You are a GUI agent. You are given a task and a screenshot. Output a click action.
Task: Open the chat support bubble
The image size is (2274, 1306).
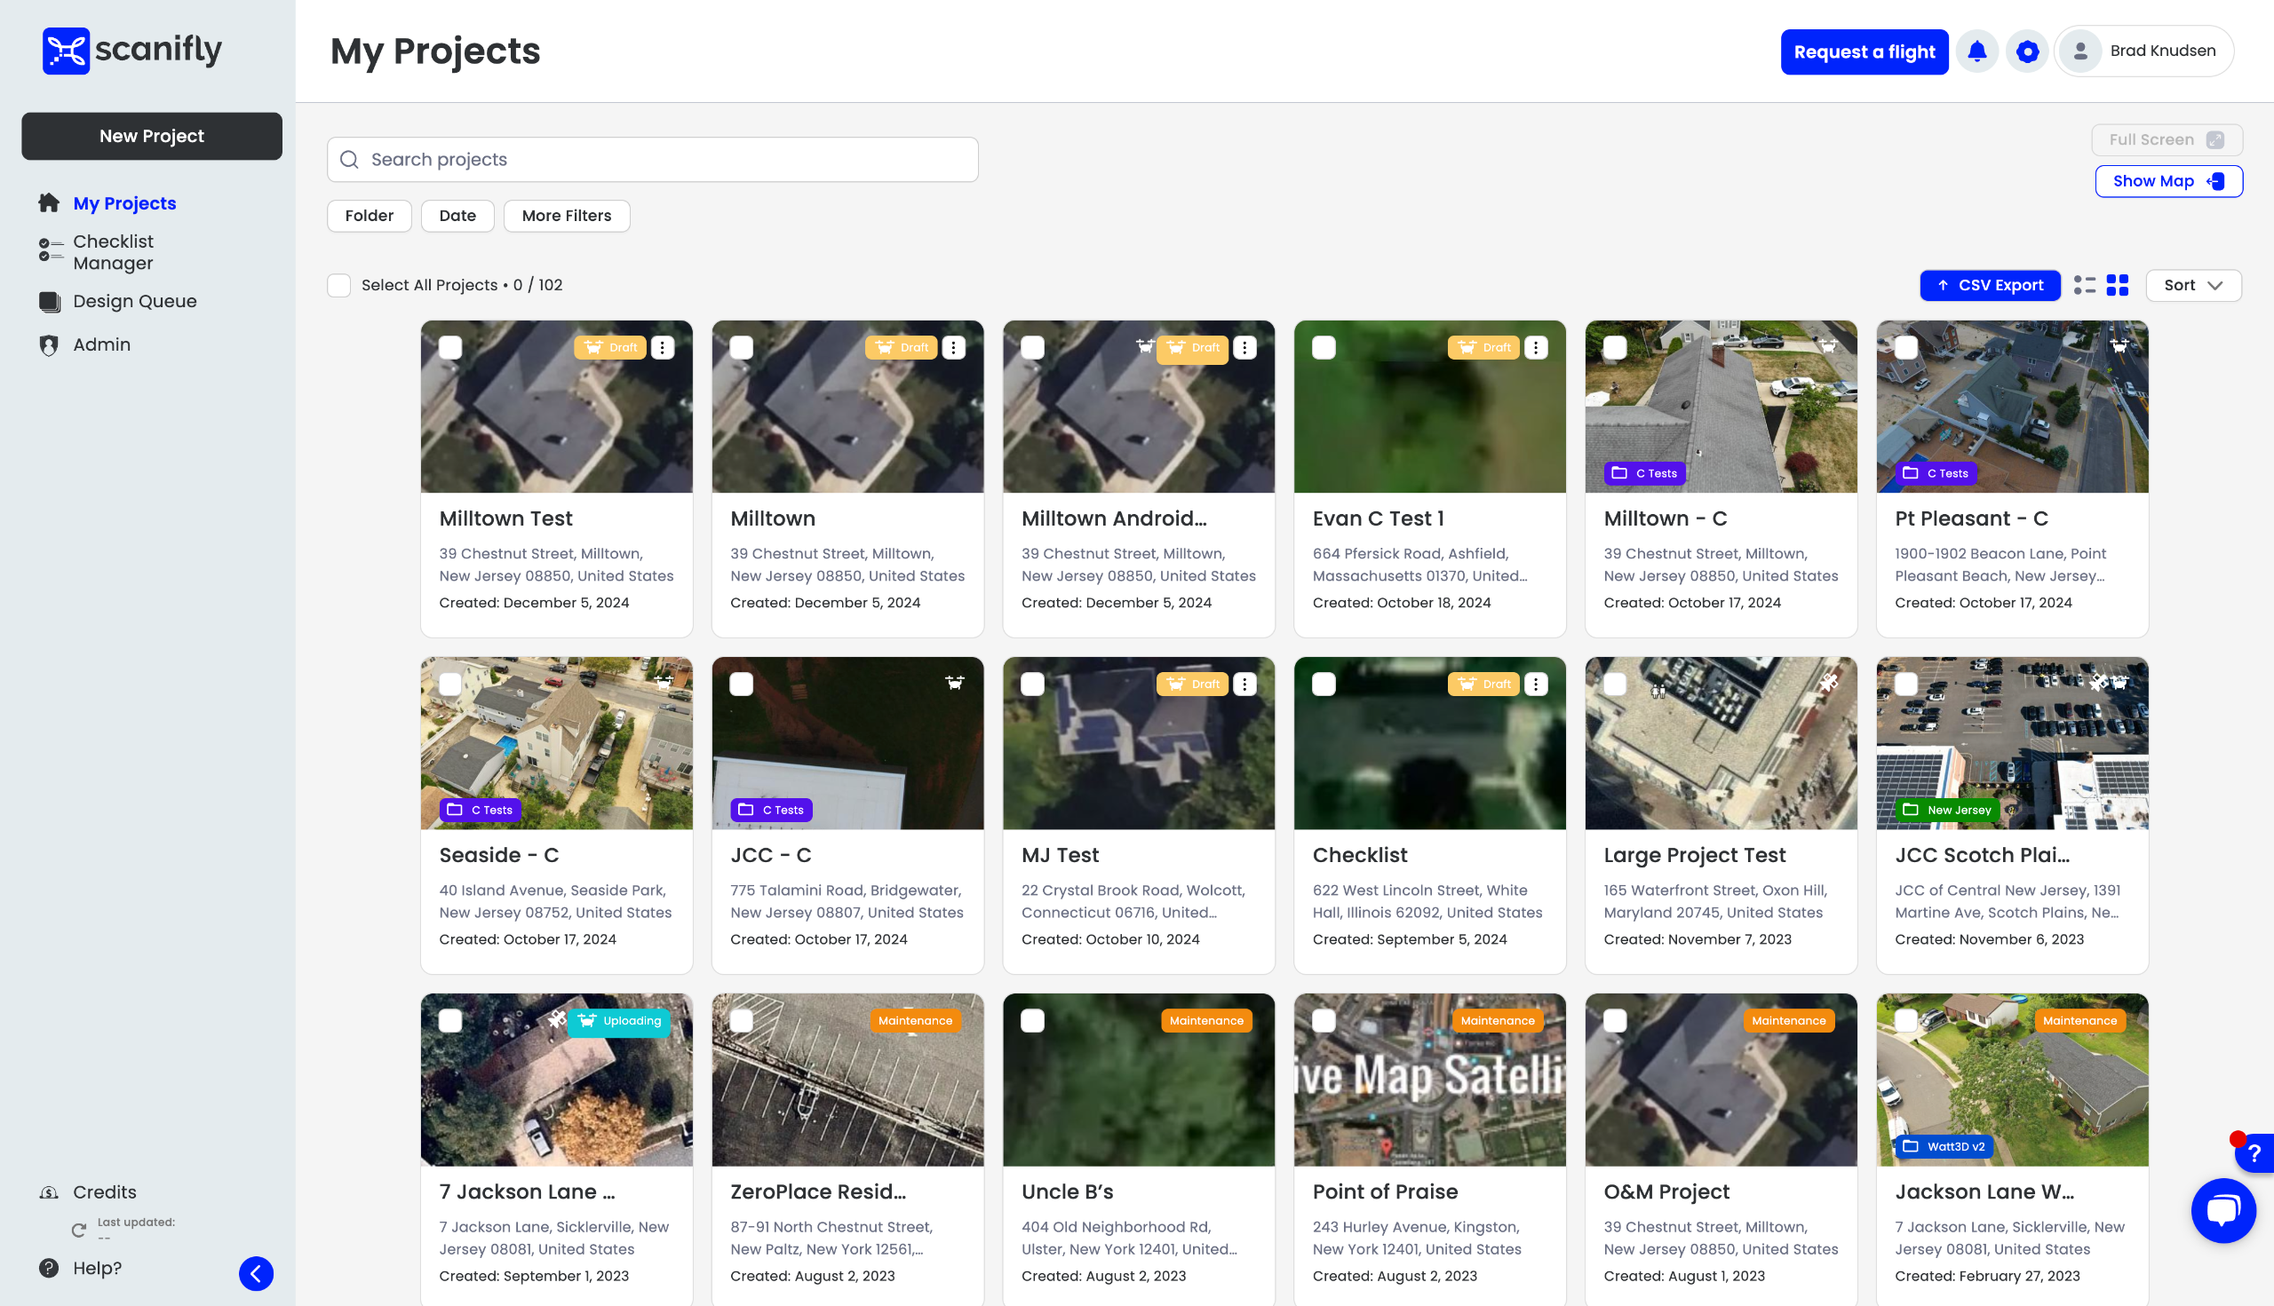tap(2222, 1210)
